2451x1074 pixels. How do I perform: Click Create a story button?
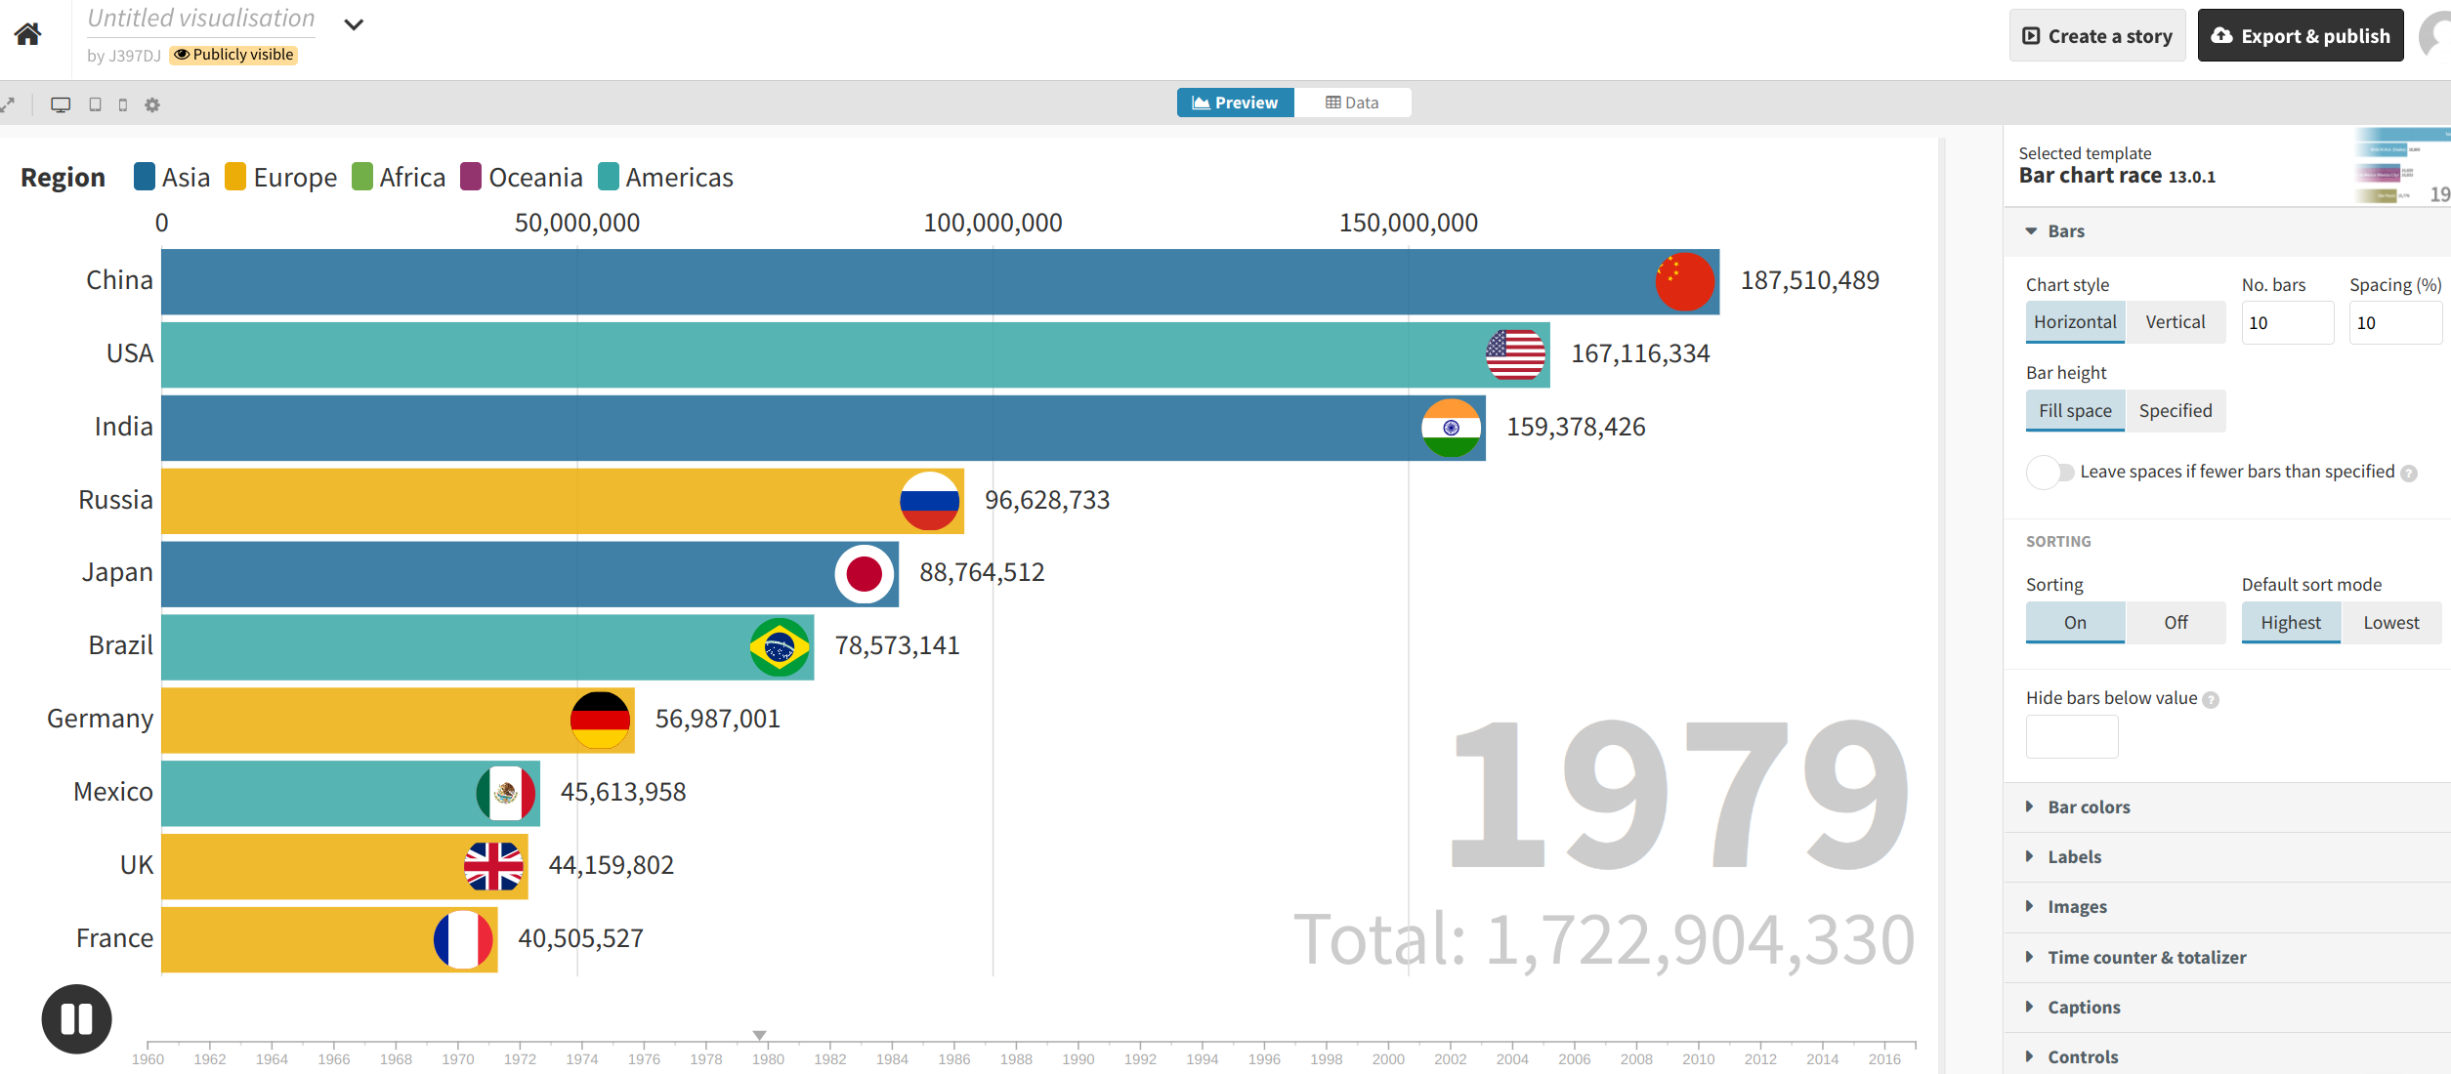[x=2096, y=36]
